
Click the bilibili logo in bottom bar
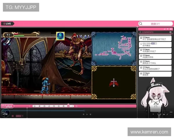click(x=7, y=106)
